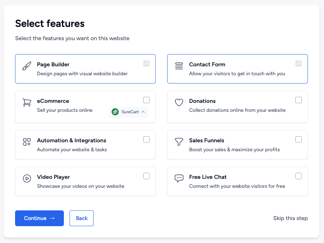Enable Sales Funnels checkbox

(x=298, y=139)
